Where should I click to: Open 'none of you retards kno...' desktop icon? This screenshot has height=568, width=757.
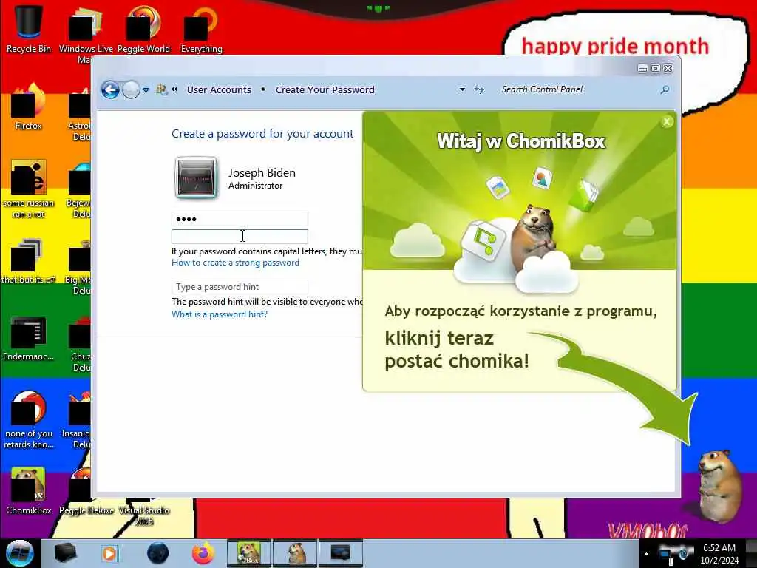(29, 420)
